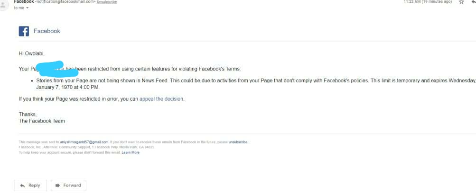Open the "appeal the decision" link

point(161,99)
